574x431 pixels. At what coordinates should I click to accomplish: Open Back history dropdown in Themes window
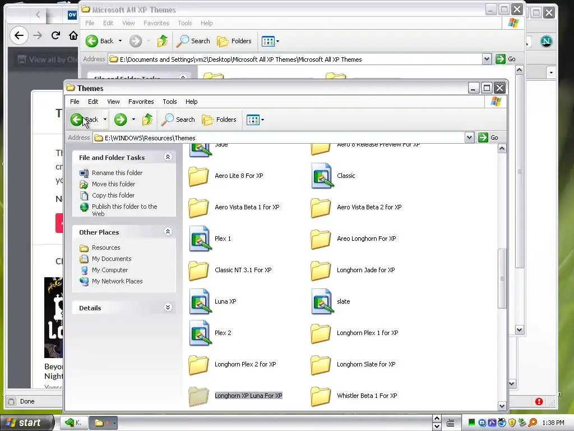pyautogui.click(x=105, y=120)
